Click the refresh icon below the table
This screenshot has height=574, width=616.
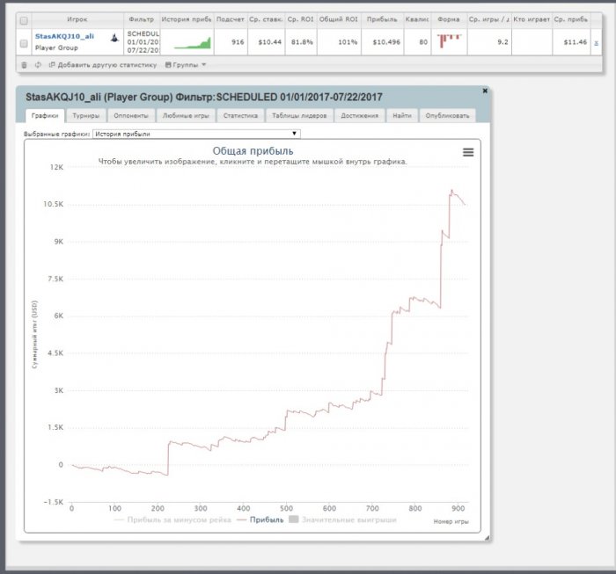(37, 64)
